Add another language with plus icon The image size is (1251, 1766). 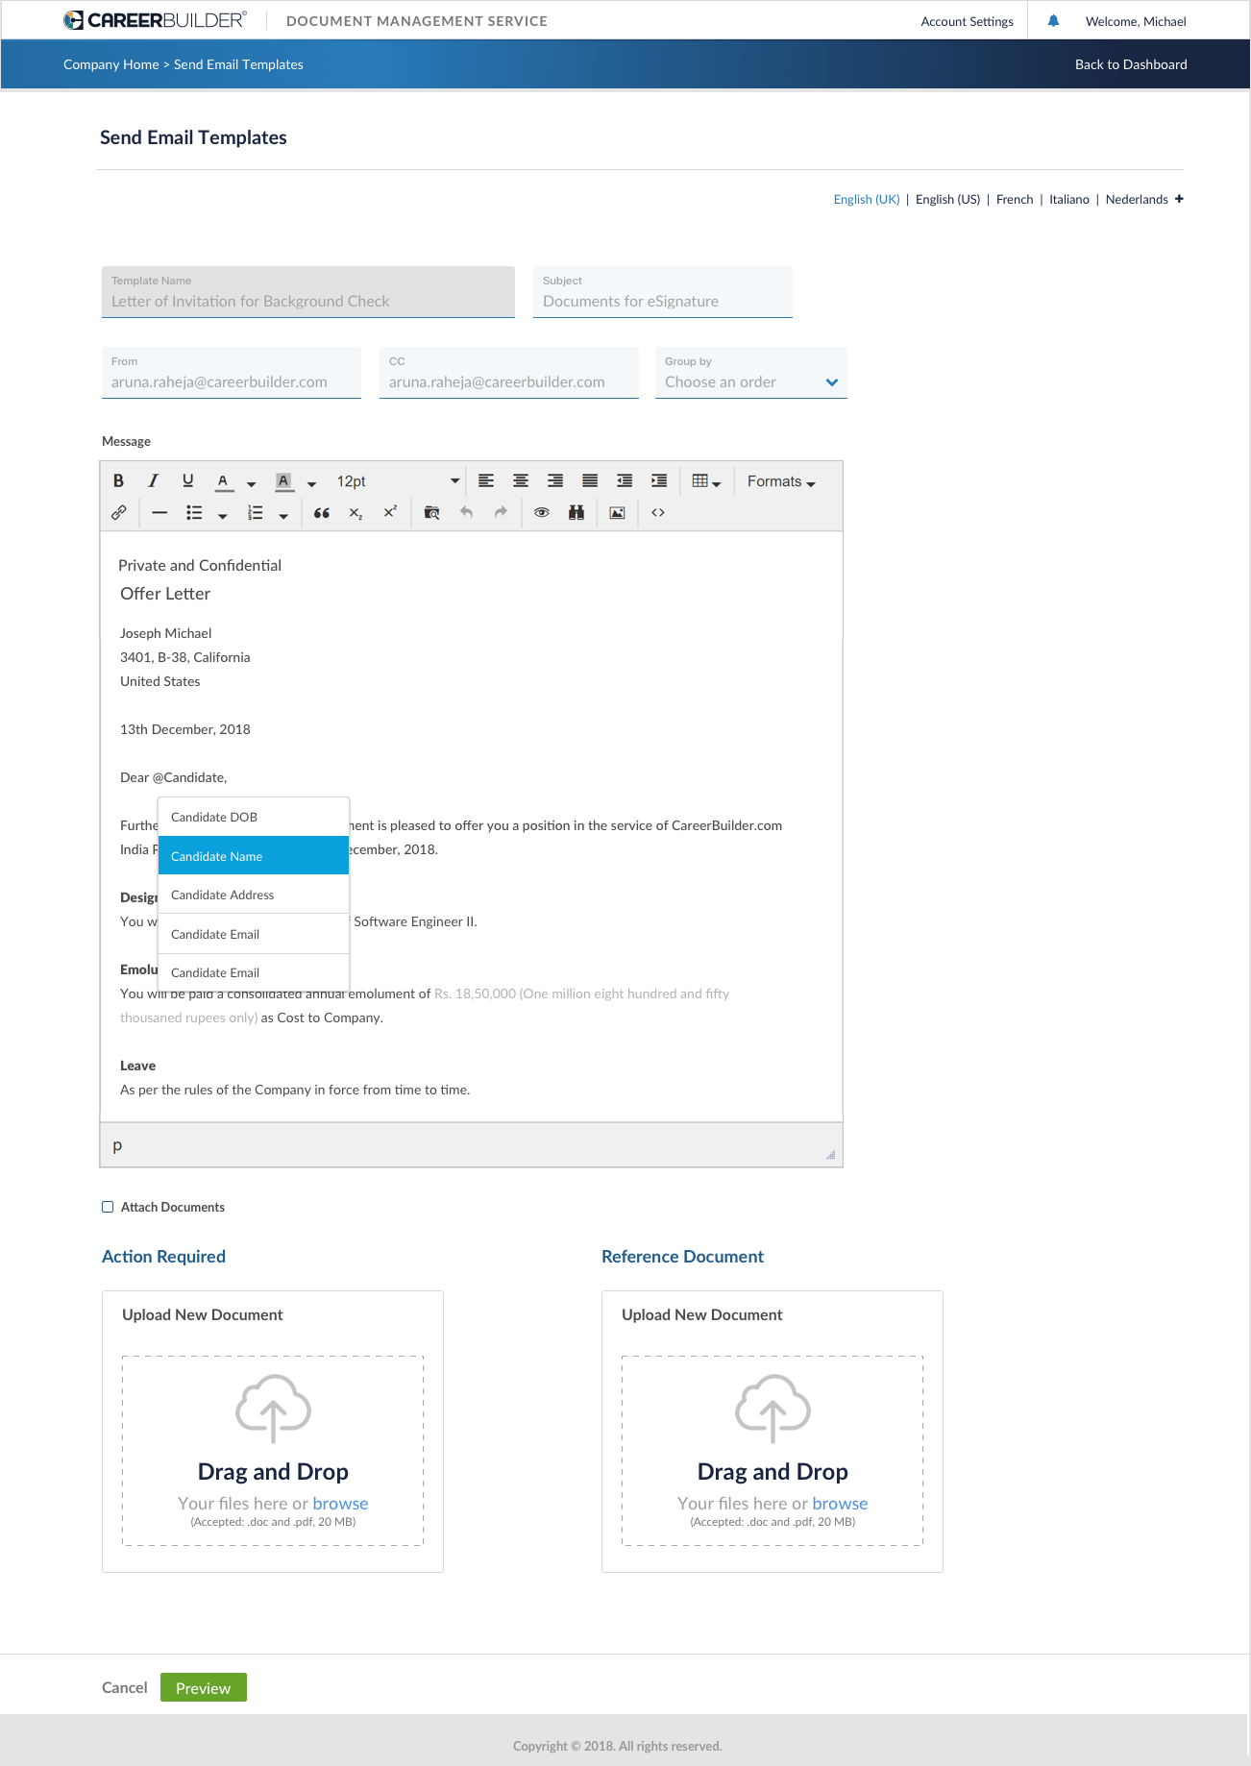tap(1179, 199)
